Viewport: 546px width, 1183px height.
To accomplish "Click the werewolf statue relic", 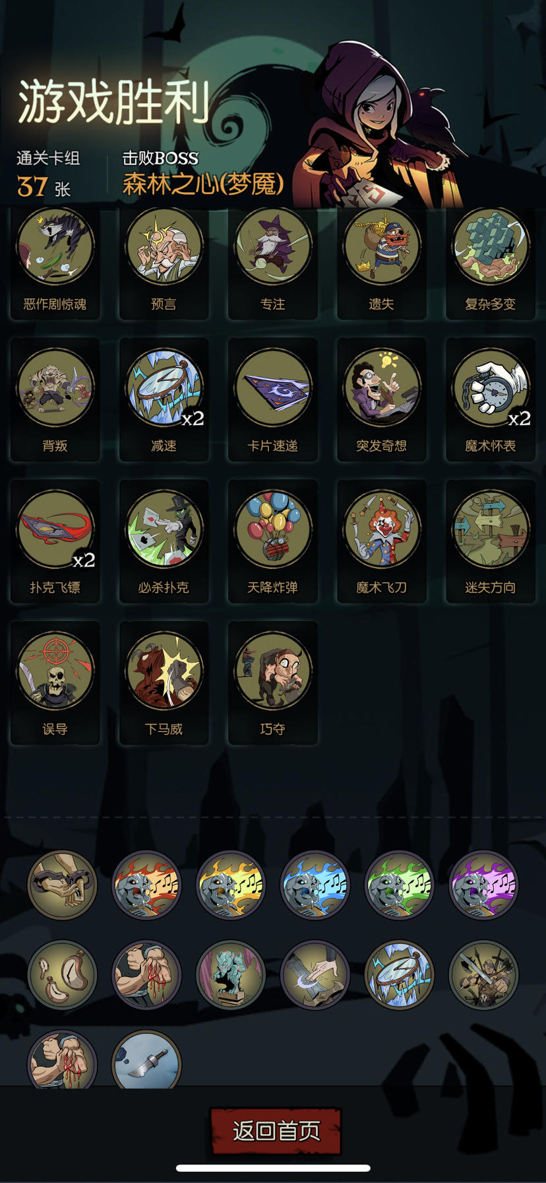I will tap(231, 974).
